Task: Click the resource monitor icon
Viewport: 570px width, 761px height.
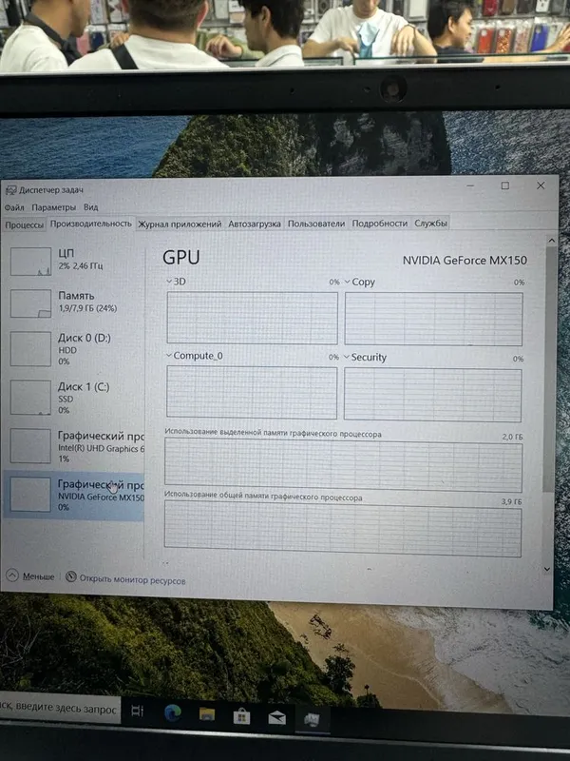Action: [x=70, y=576]
